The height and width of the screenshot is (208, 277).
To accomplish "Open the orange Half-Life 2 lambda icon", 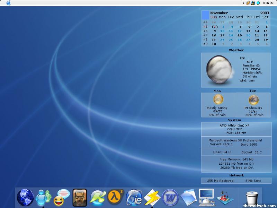I will point(116,198).
